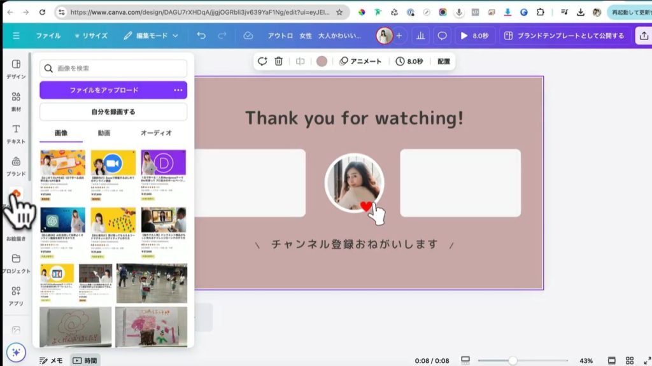Expand the editing mode (編集モード) dropdown

click(151, 36)
